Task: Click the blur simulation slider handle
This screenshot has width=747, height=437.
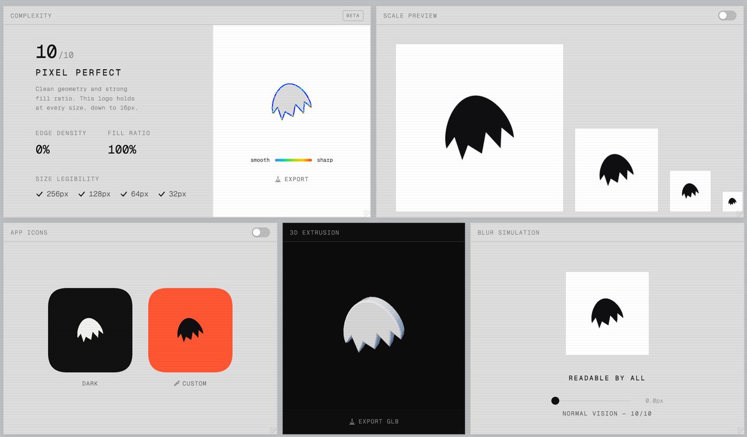Action: click(x=555, y=401)
